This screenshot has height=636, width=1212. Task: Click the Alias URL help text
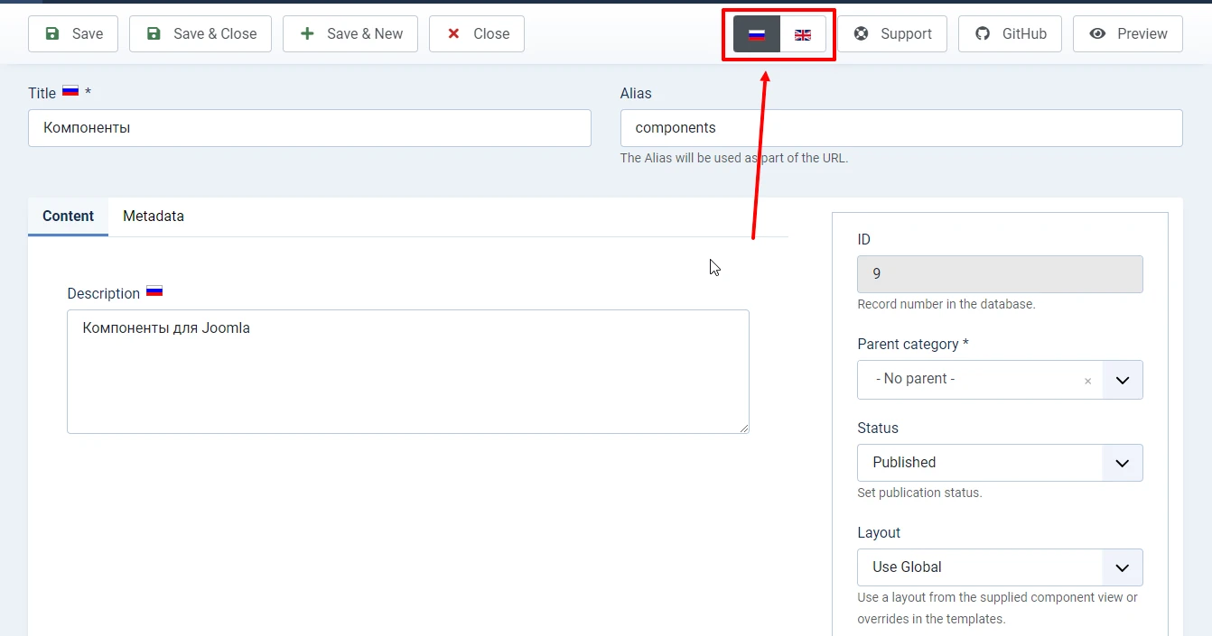[x=734, y=158]
